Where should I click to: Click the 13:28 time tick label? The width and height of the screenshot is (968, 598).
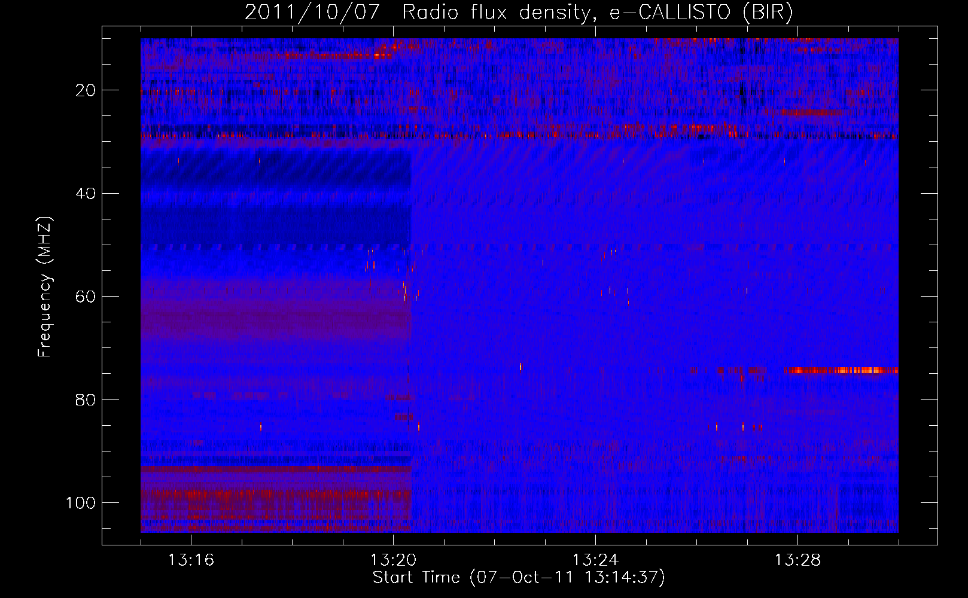coord(797,560)
